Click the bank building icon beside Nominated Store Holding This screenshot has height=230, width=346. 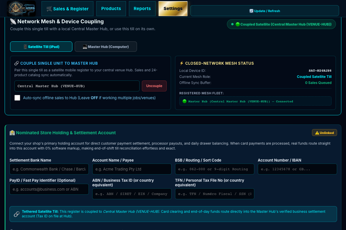point(12,133)
